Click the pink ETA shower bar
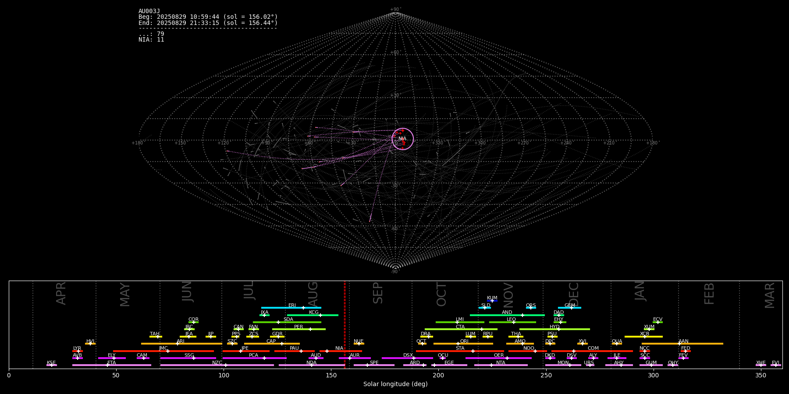 point(112,365)
